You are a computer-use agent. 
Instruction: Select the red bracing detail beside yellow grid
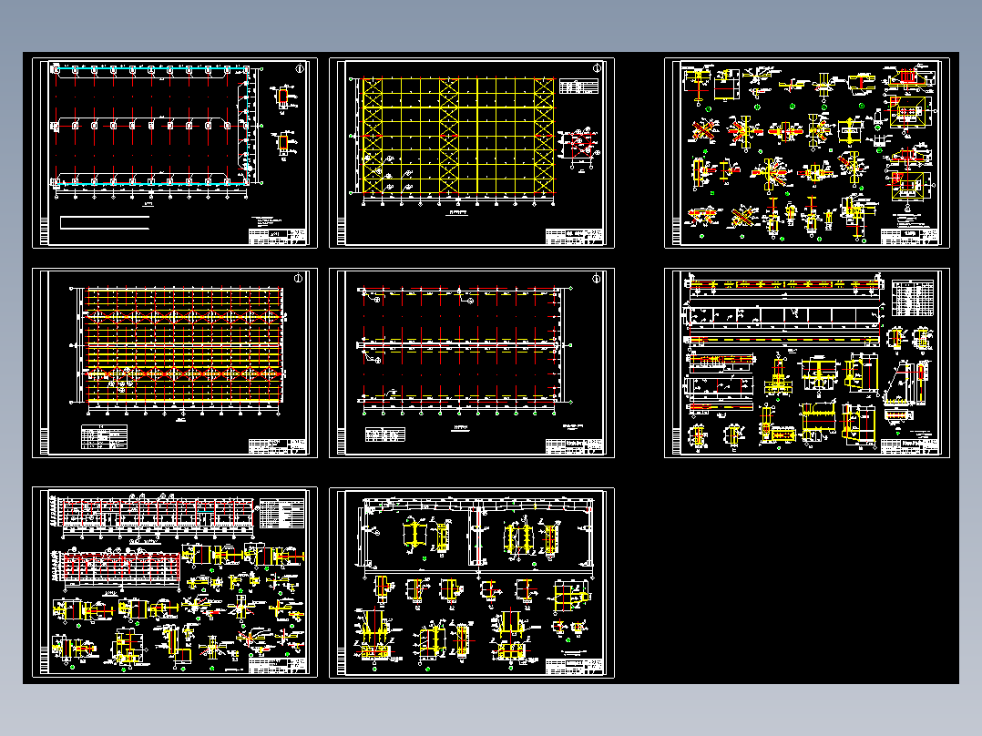(578, 148)
